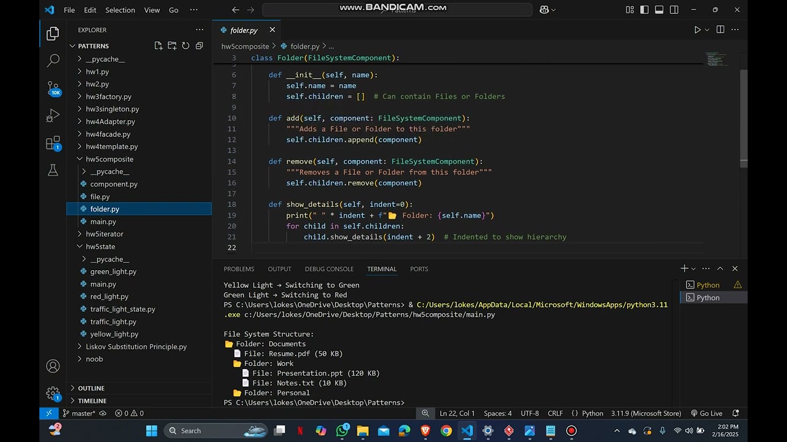Open the File menu
787x442 pixels.
(x=69, y=10)
